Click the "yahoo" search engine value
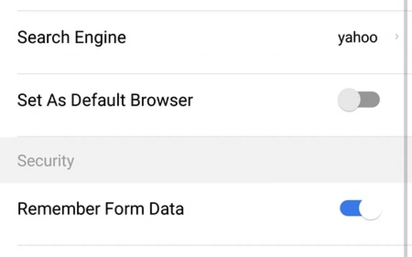The height and width of the screenshot is (257, 412). [357, 37]
